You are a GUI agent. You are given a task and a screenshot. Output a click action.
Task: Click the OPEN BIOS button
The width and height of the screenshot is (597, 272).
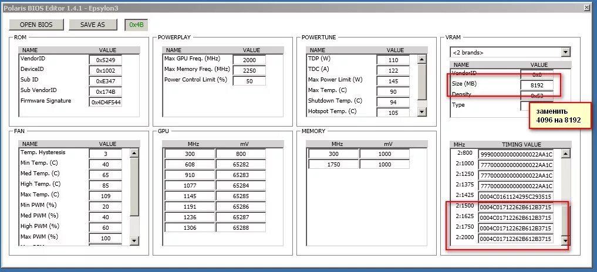tap(36, 25)
